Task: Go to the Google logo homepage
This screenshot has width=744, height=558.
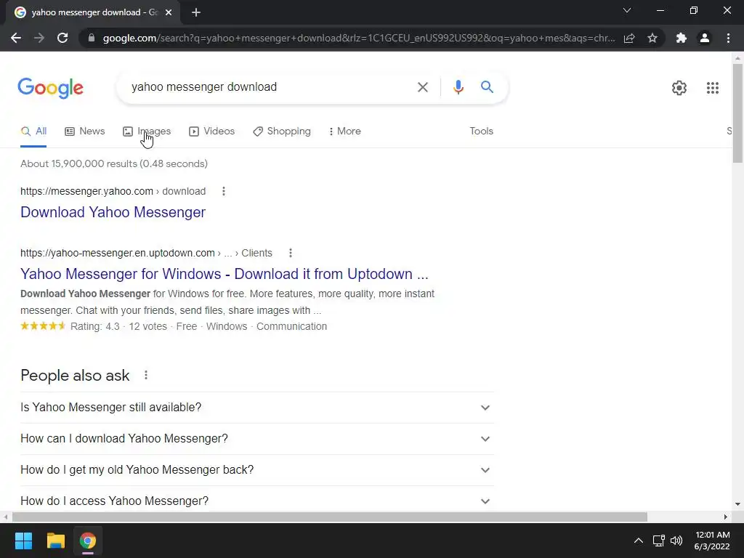Action: pyautogui.click(x=50, y=88)
